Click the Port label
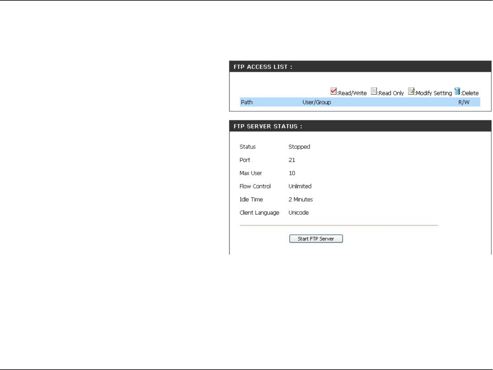 (245, 160)
